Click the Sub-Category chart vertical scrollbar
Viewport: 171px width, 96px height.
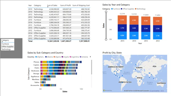[x=92, y=67]
